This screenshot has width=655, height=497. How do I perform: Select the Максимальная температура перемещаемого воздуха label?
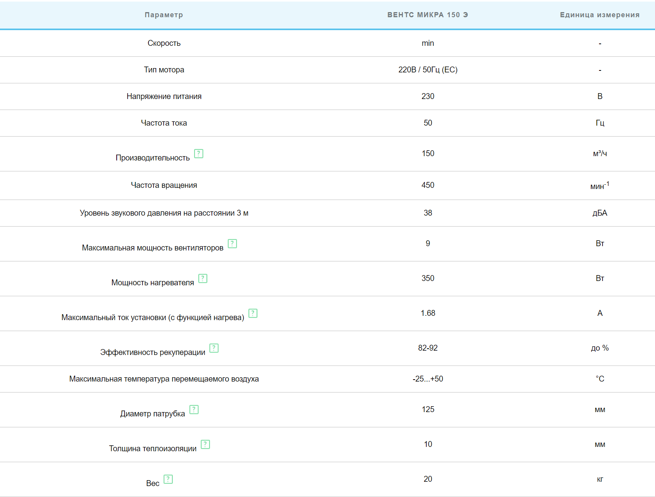(x=164, y=379)
